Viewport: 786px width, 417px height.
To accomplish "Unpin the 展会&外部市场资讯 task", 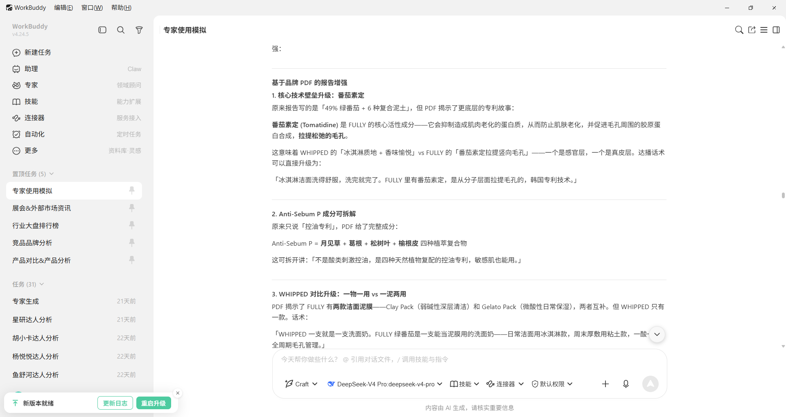I will (132, 208).
